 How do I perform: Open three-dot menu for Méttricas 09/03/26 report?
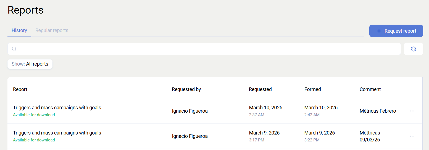pyautogui.click(x=412, y=136)
